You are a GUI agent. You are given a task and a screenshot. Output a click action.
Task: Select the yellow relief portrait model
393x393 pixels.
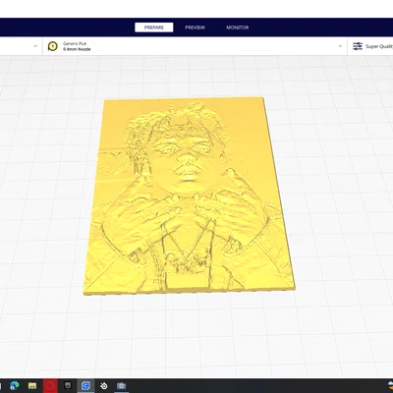(190, 196)
